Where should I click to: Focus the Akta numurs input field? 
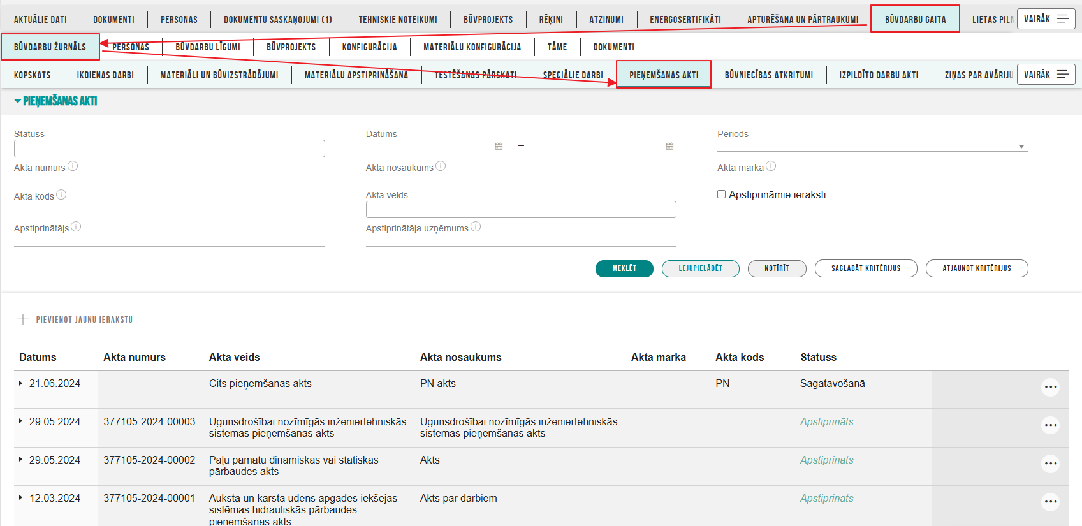(x=170, y=179)
